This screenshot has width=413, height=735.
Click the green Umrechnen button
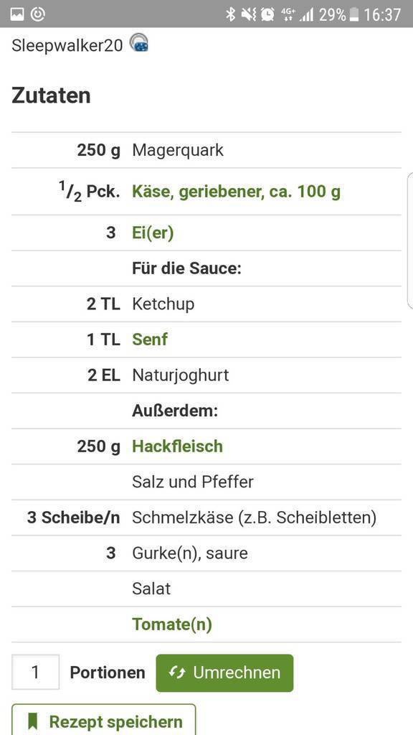pos(224,673)
